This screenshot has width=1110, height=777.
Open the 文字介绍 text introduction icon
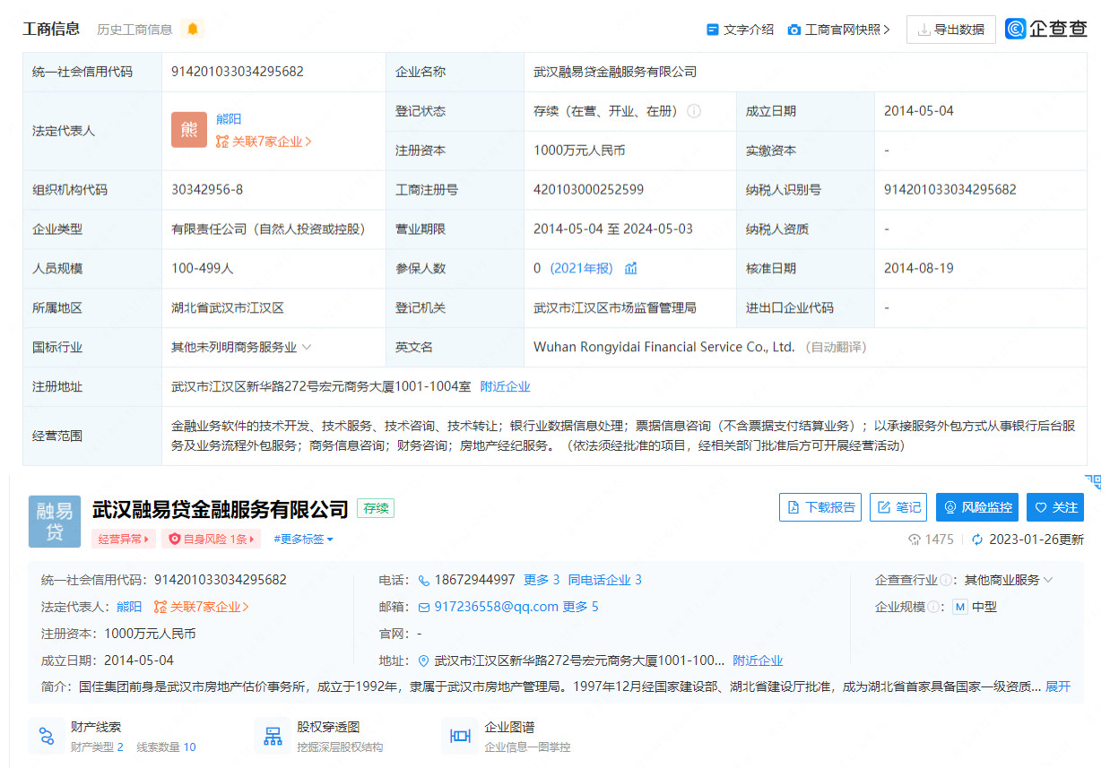tap(713, 30)
